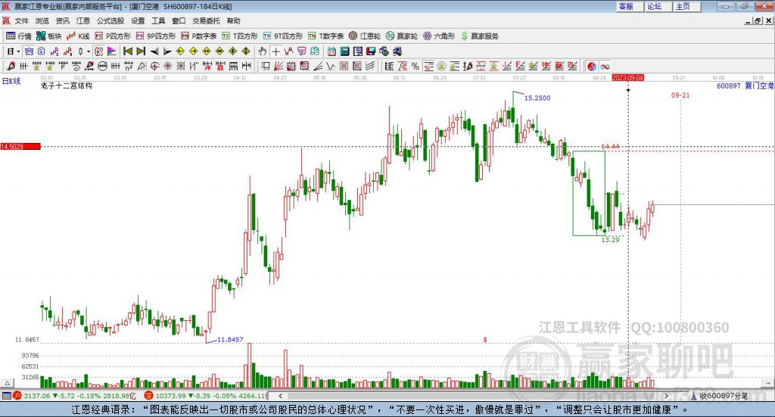Click the colored flag chart icon
This screenshot has height=417, width=775.
112,51
